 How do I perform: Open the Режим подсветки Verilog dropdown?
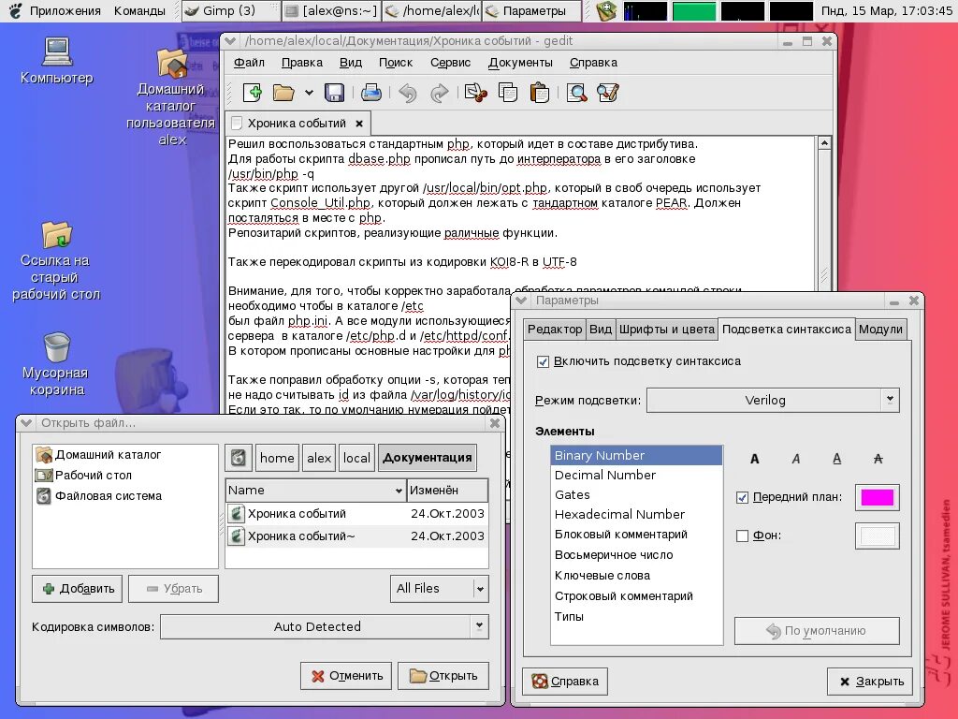[x=773, y=401]
